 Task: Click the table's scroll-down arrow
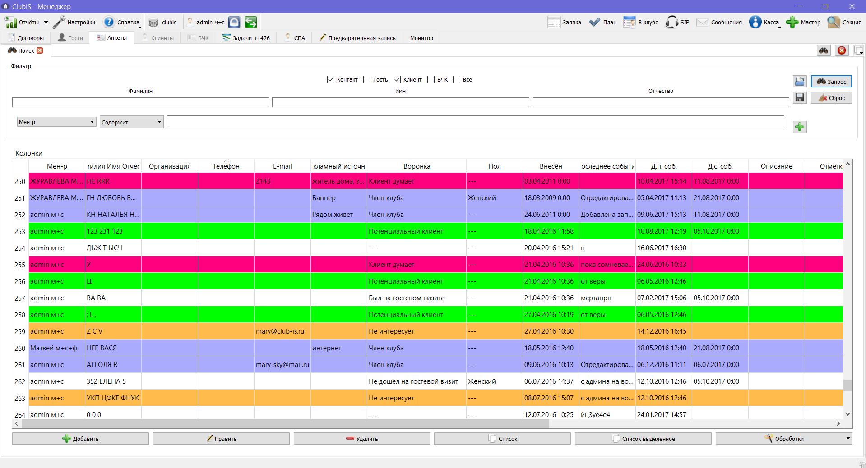pos(847,414)
